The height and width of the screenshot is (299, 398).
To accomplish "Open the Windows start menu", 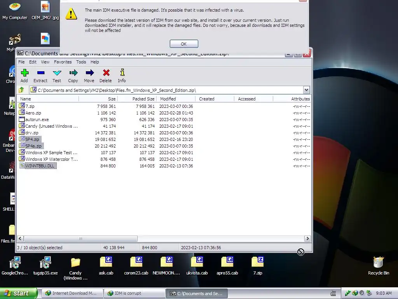I will [x=19, y=293].
